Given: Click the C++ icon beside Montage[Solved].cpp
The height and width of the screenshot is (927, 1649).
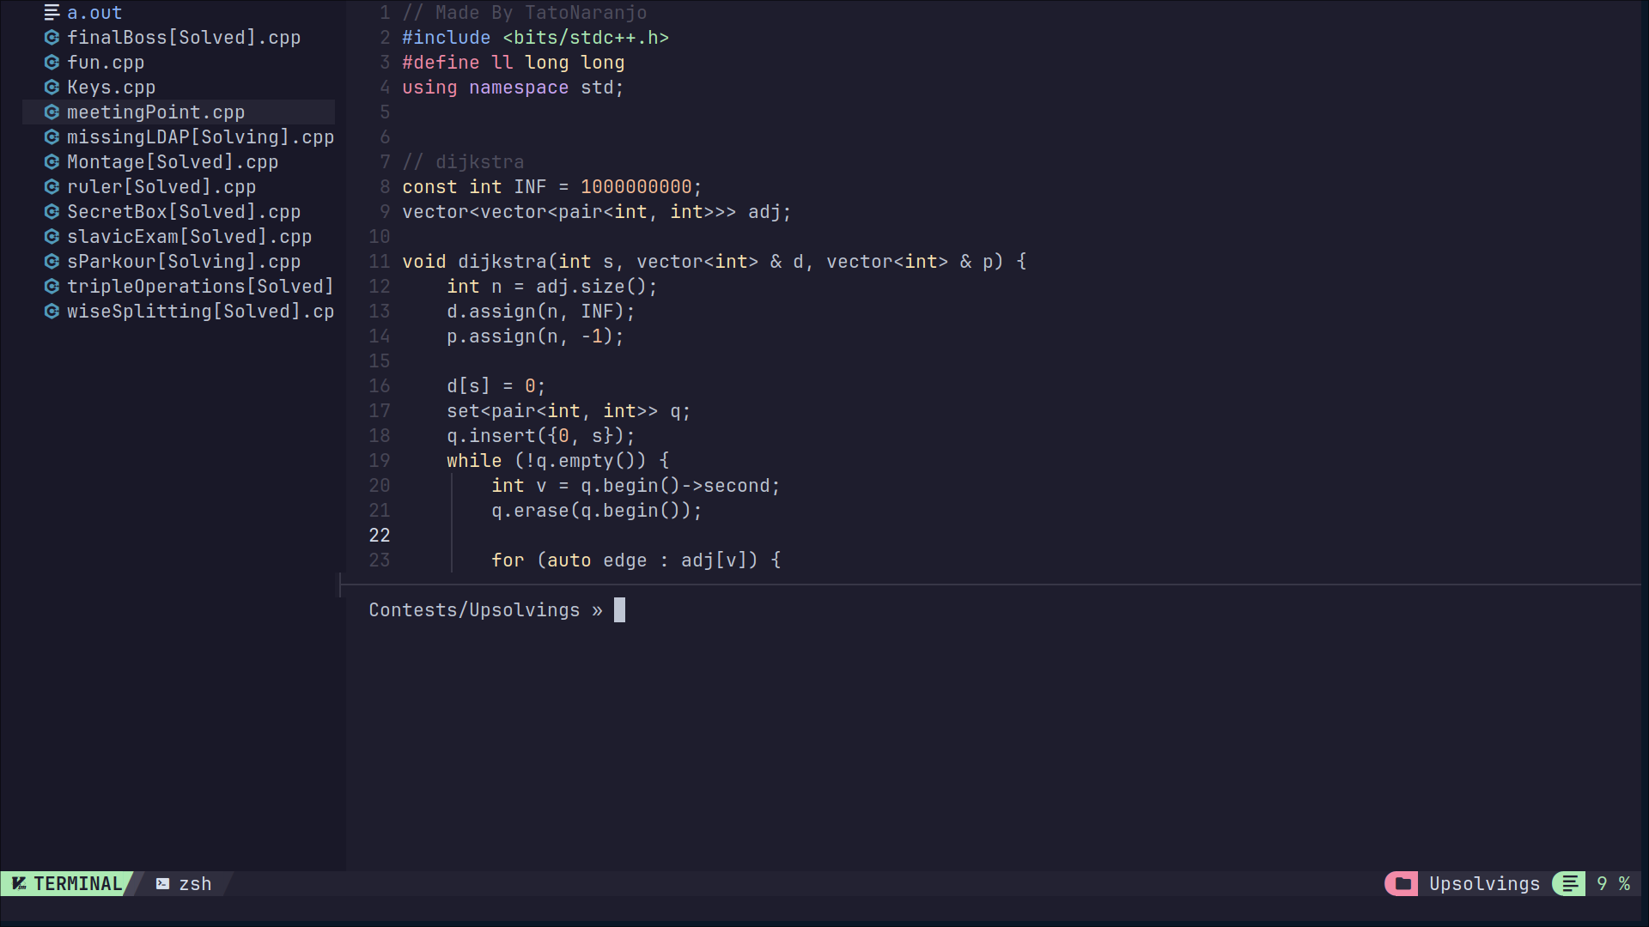Looking at the screenshot, I should point(52,162).
